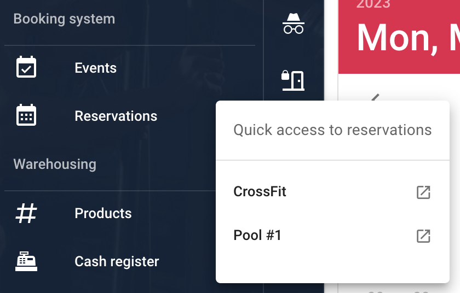Click the Warehousing section header

coord(55,164)
